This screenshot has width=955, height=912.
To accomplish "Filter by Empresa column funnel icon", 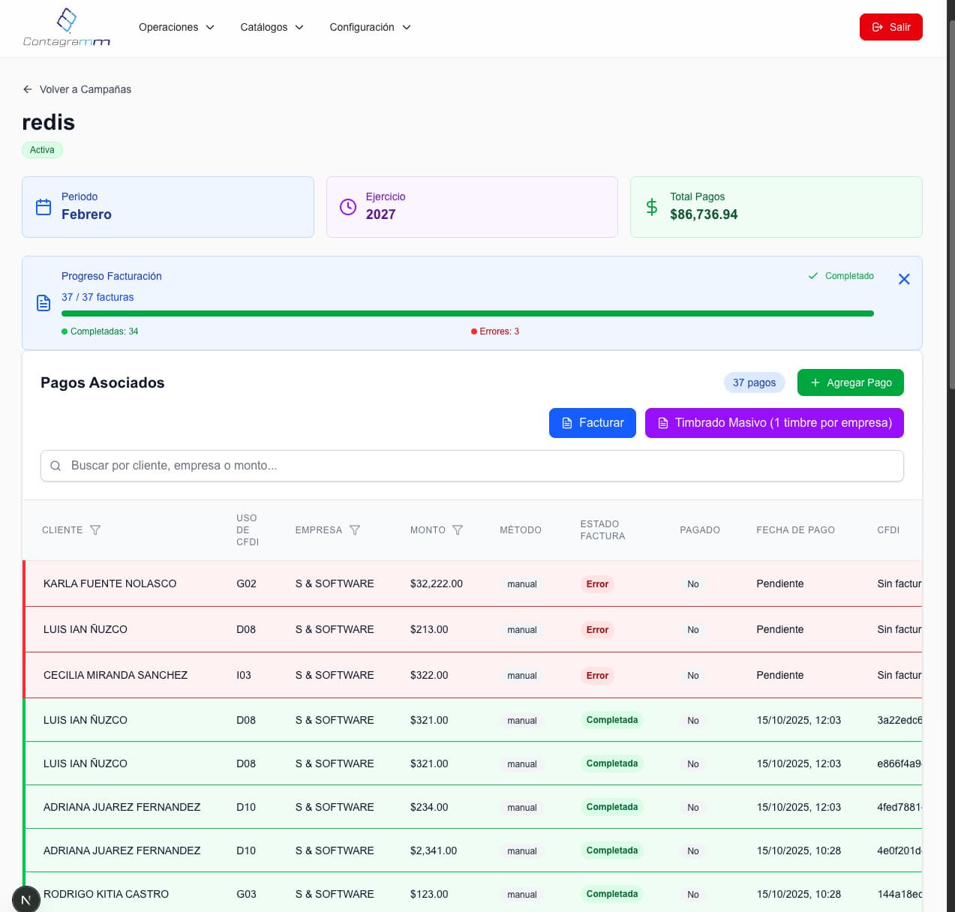I will 355,530.
